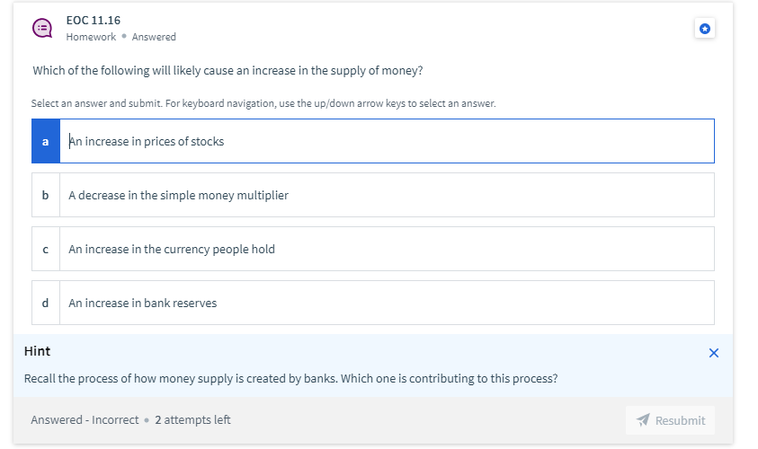Viewport: 758px width, 449px height.
Task: Pick "An increase in the currency people hold"
Action: (172, 249)
